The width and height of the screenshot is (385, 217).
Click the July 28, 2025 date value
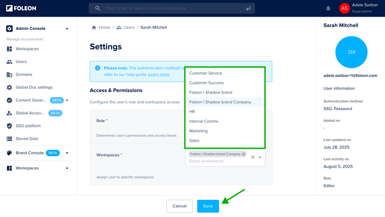(336, 147)
